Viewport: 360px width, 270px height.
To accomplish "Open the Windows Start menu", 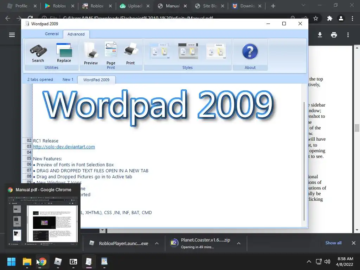I will tap(11, 262).
